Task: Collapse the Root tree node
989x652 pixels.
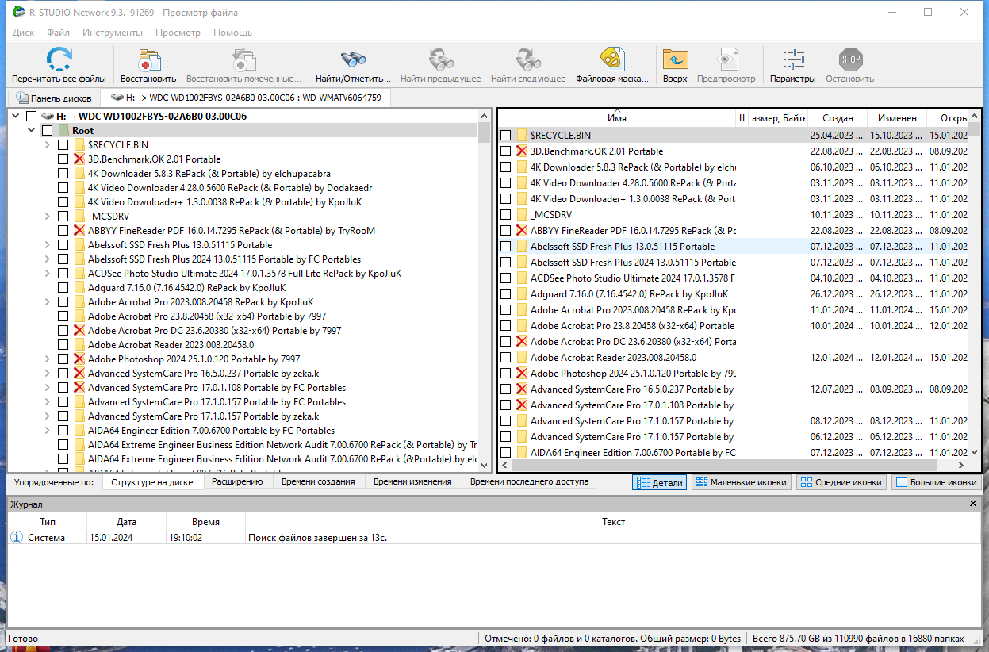Action: (x=32, y=131)
